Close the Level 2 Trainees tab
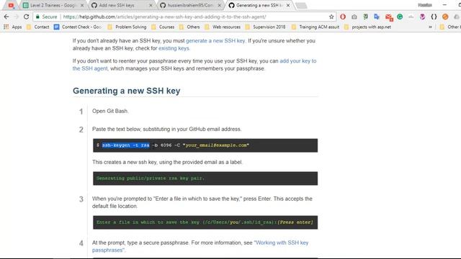The width and height of the screenshot is (461, 259). point(82,5)
